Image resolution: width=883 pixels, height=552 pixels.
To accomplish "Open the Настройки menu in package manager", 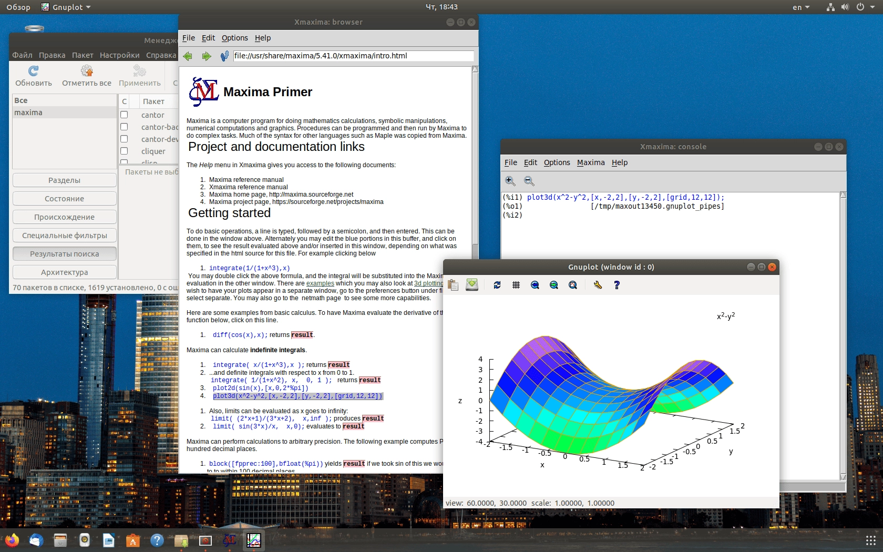I will [x=119, y=55].
